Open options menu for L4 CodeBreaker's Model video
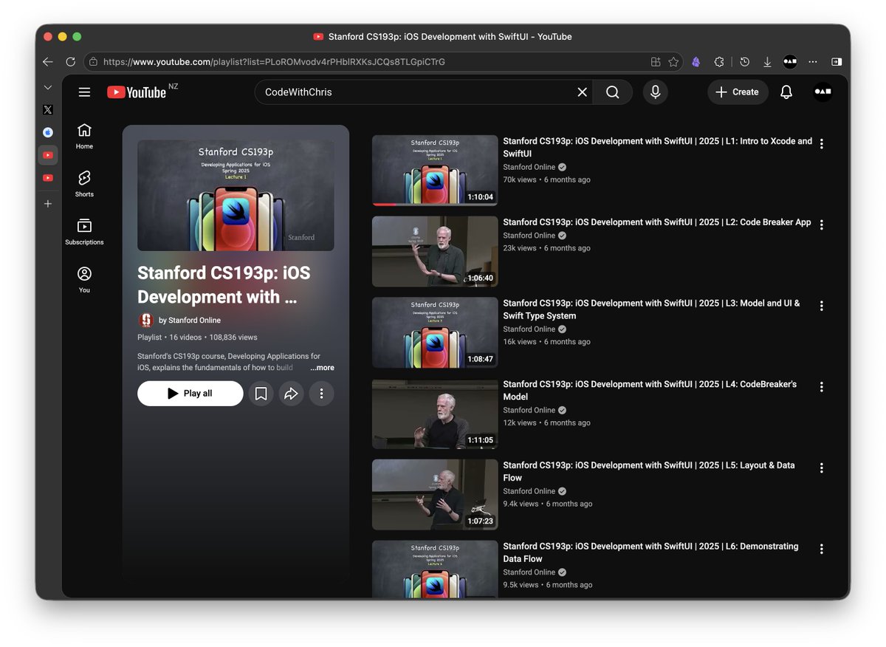Screen dimensions: 886x647 click(x=821, y=387)
